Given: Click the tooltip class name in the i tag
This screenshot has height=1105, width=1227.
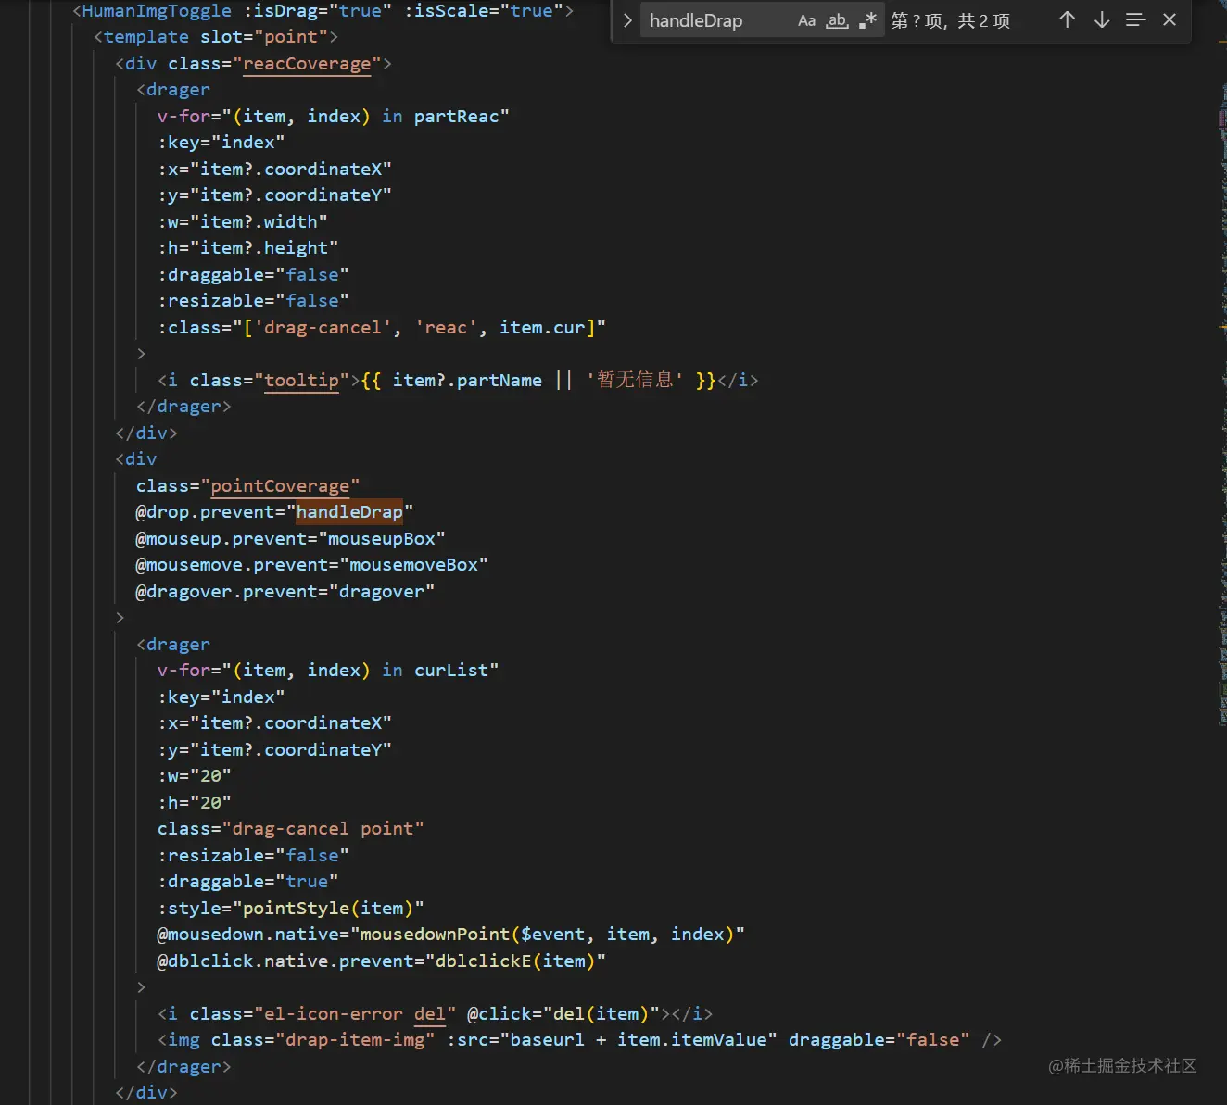Looking at the screenshot, I should [x=302, y=381].
